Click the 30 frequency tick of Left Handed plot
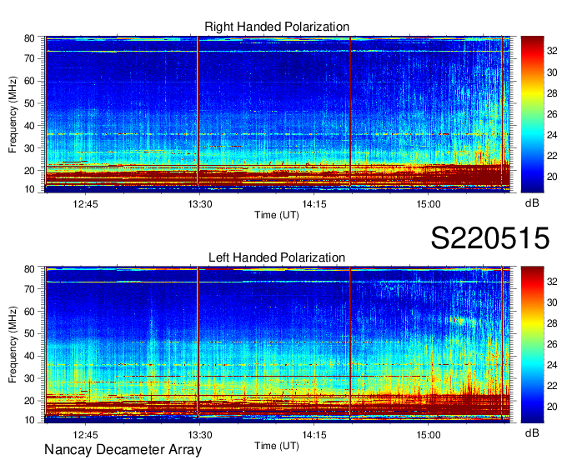The image size is (567, 460). pos(29,378)
